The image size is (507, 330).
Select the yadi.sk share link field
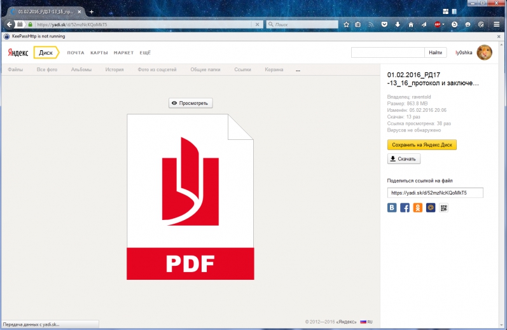(435, 193)
